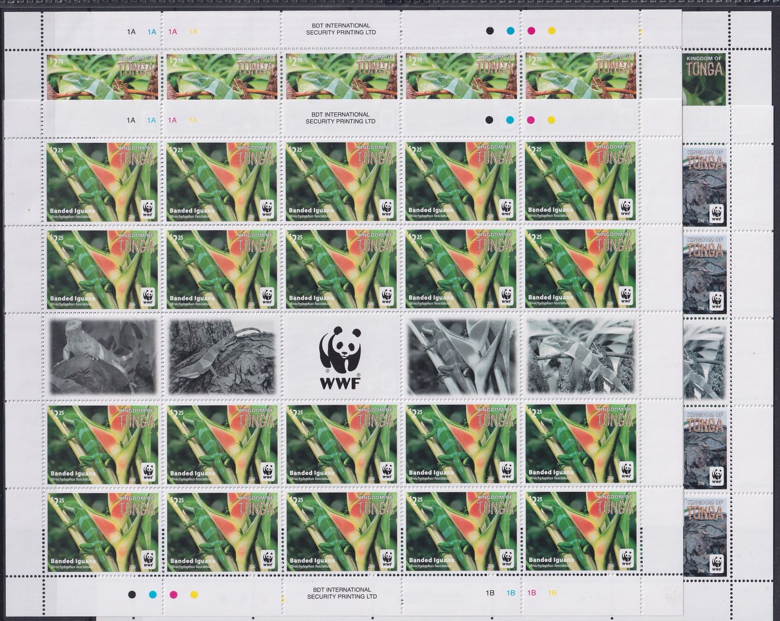Select the cyan '1B' plate number
Viewport: 780px width, 621px height.
point(511,593)
